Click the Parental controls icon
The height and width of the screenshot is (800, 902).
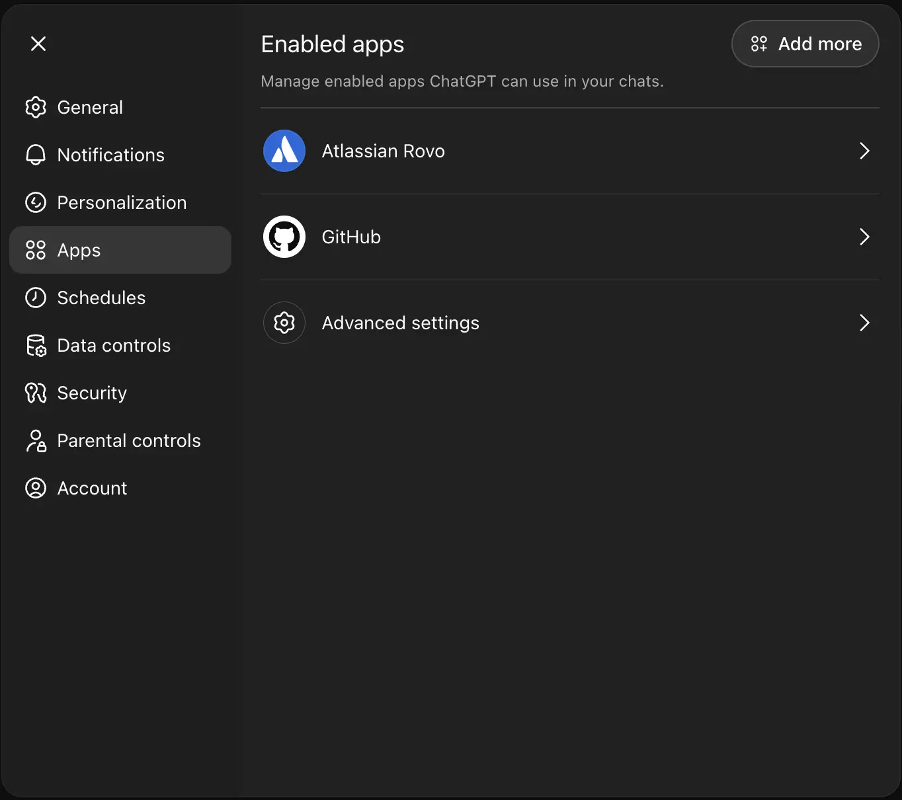point(36,440)
